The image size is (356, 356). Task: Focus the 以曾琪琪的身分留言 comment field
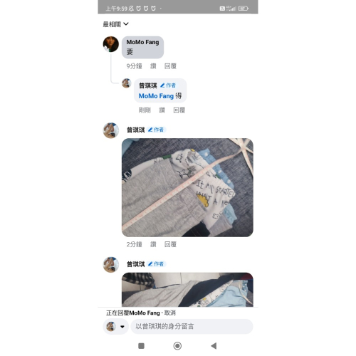point(192,326)
